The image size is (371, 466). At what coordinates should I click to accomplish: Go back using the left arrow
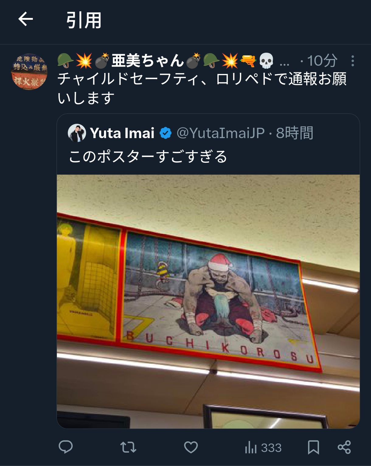[26, 20]
